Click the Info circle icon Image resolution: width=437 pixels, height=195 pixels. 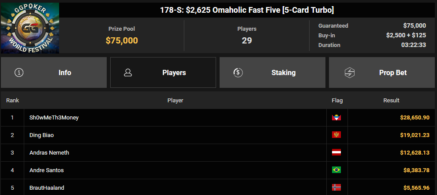(x=19, y=72)
